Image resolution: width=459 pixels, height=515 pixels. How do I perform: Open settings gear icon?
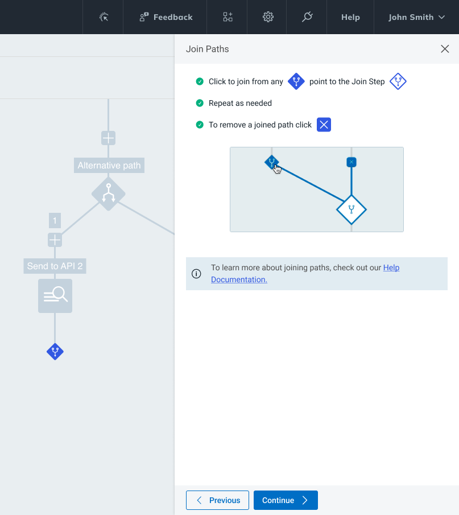click(268, 17)
